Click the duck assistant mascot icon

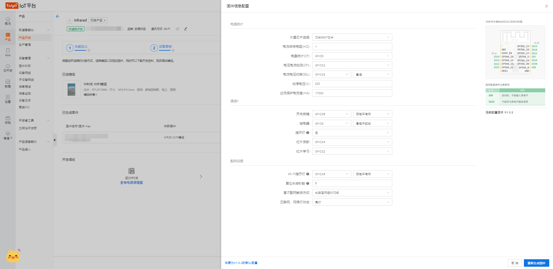13,256
